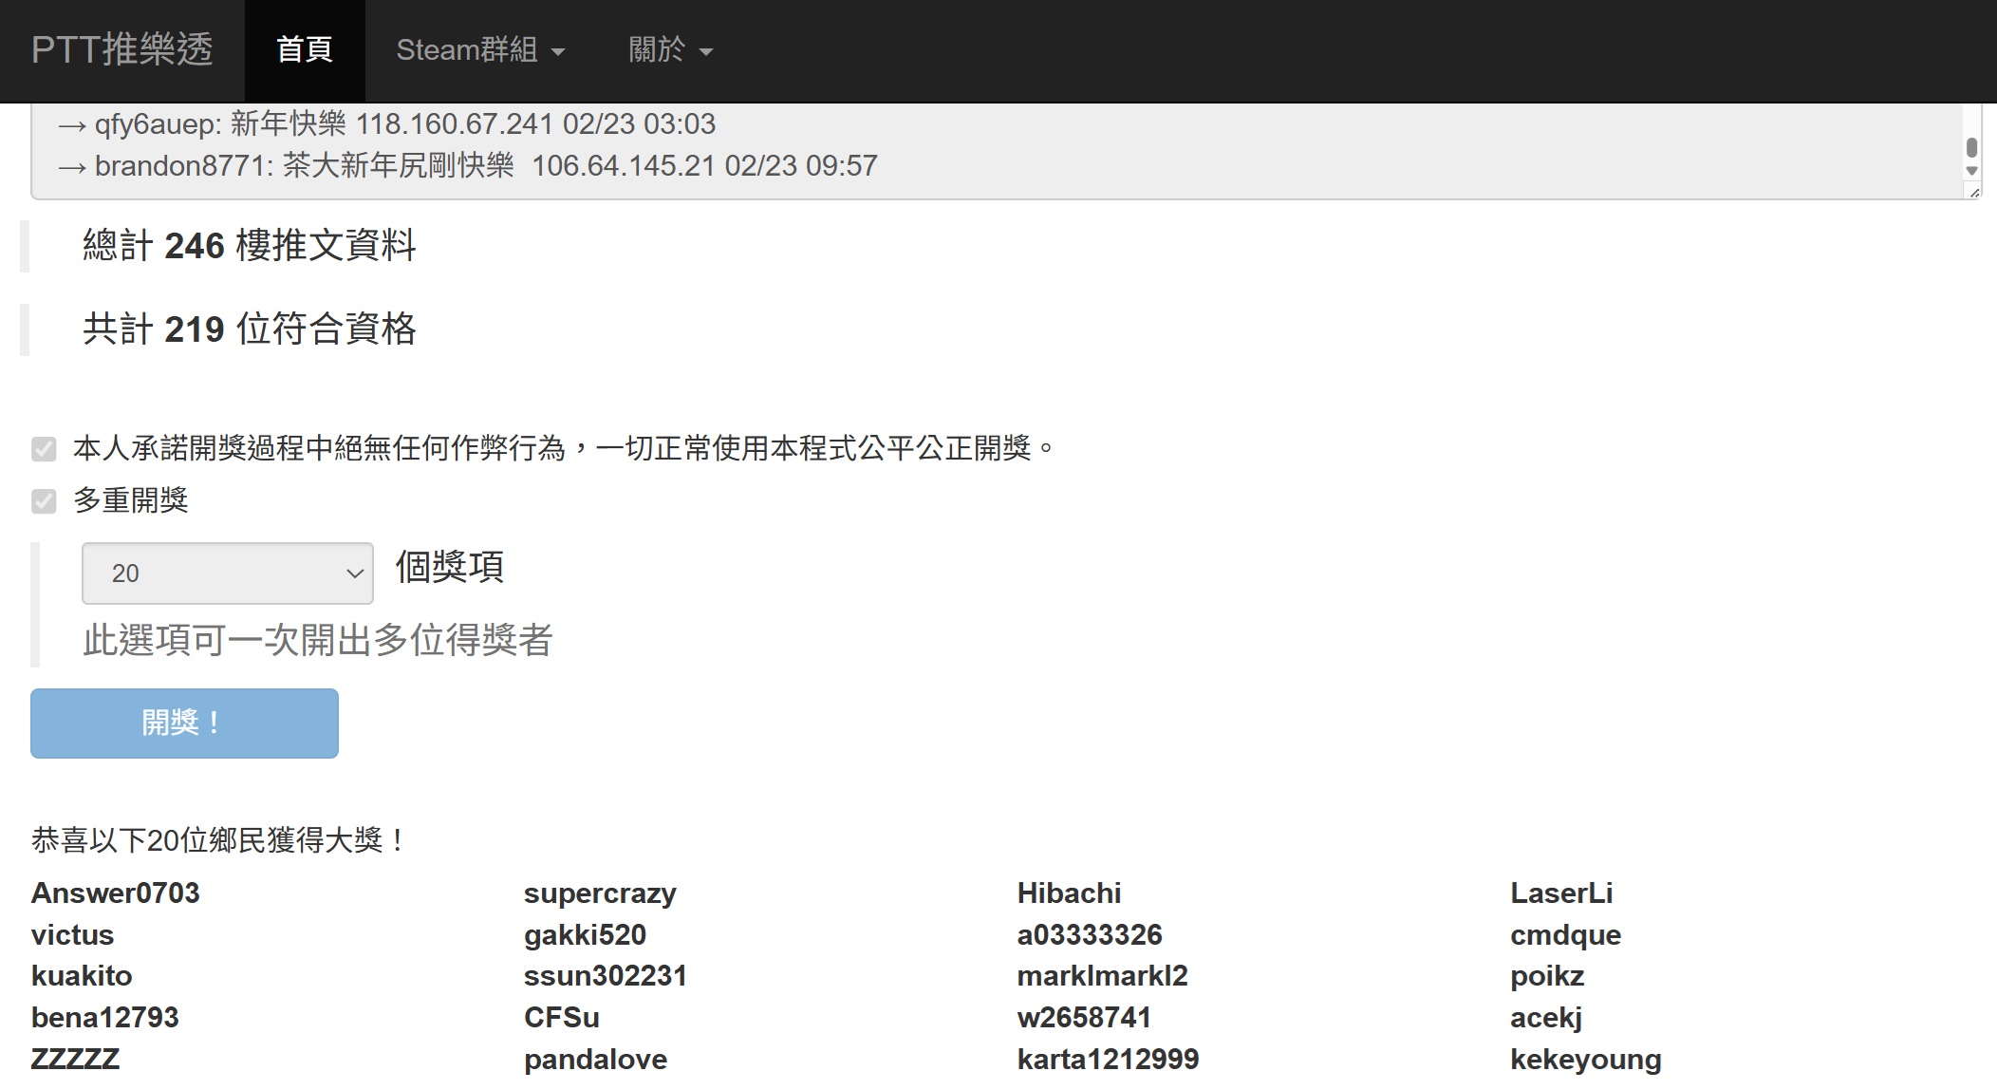Click winner name Hibachi
The width and height of the screenshot is (1997, 1090).
point(1069,893)
